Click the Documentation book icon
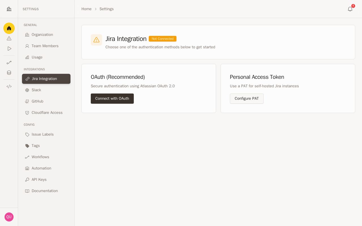 (x=27, y=191)
